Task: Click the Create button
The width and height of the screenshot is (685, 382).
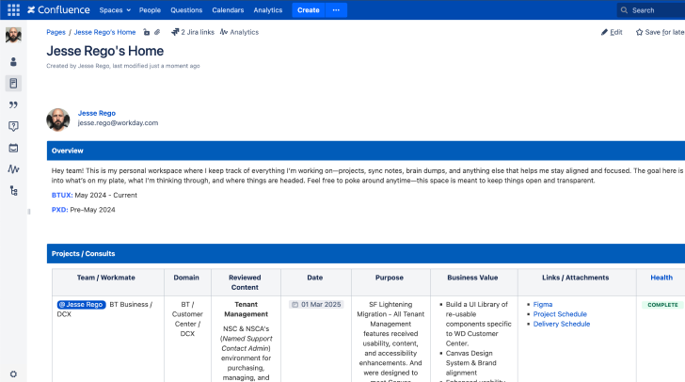Action: coord(308,10)
